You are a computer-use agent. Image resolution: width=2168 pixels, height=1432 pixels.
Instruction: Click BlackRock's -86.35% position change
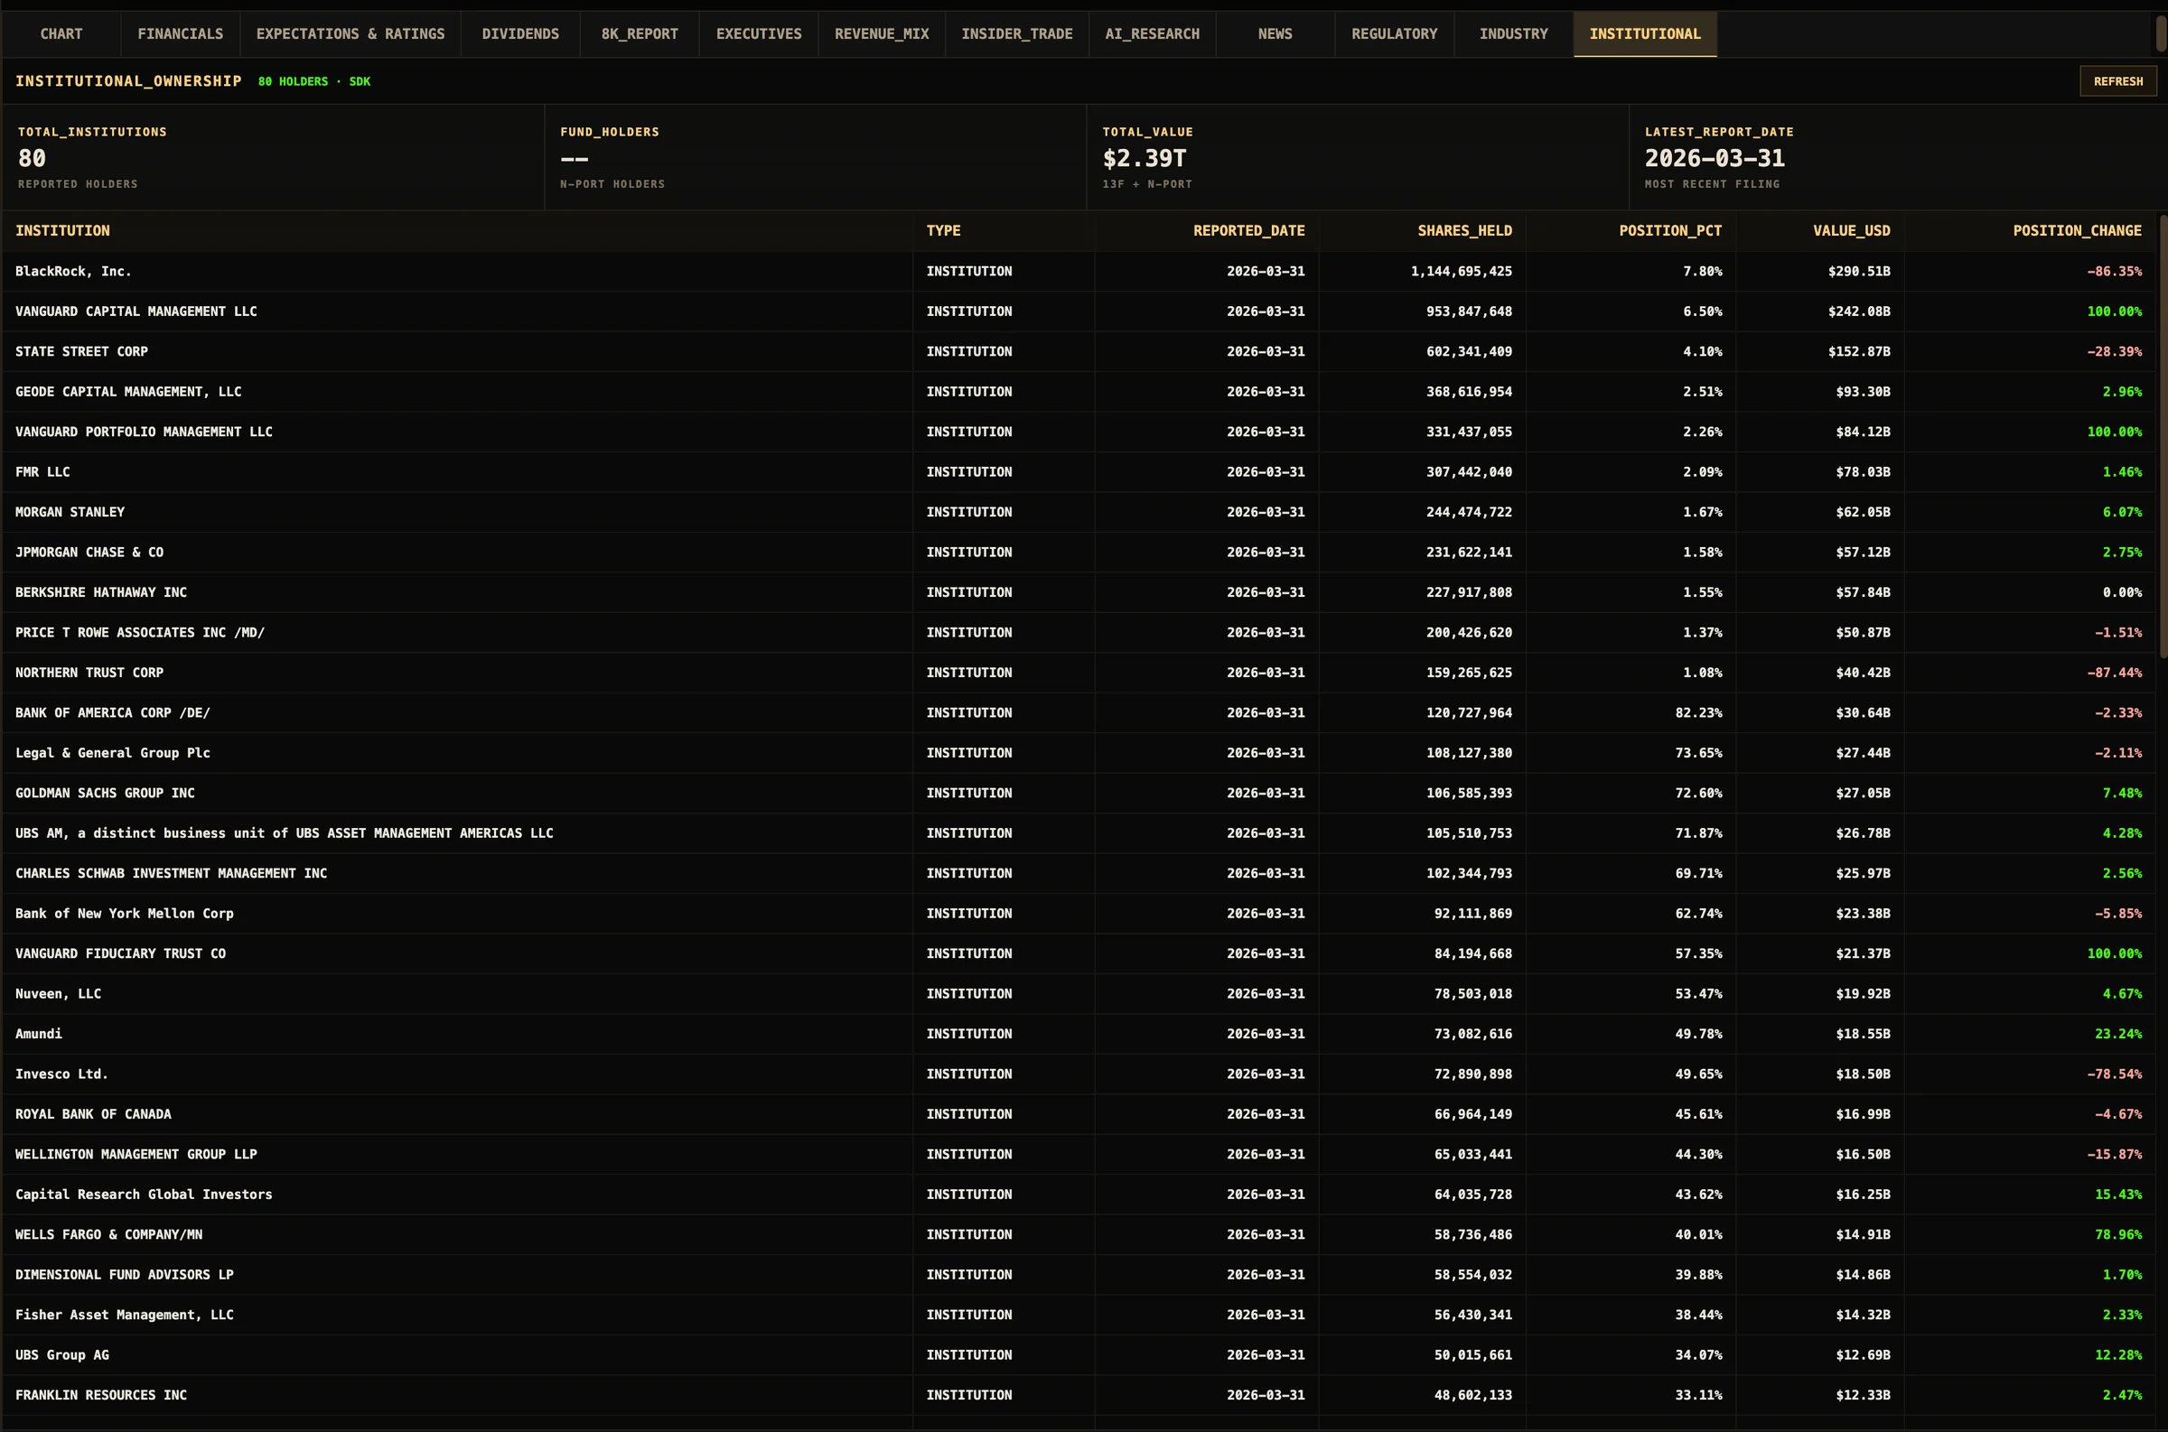tap(2114, 271)
